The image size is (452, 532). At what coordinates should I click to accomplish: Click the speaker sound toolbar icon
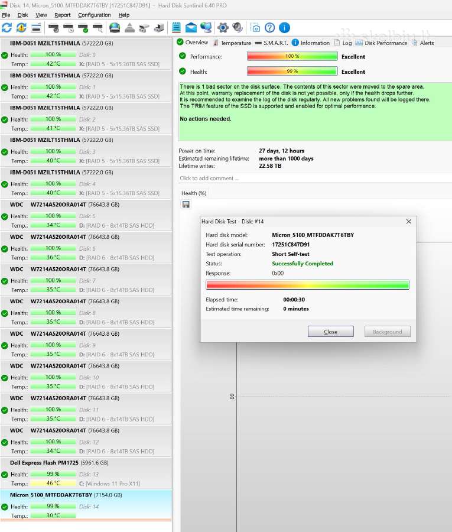(x=238, y=27)
